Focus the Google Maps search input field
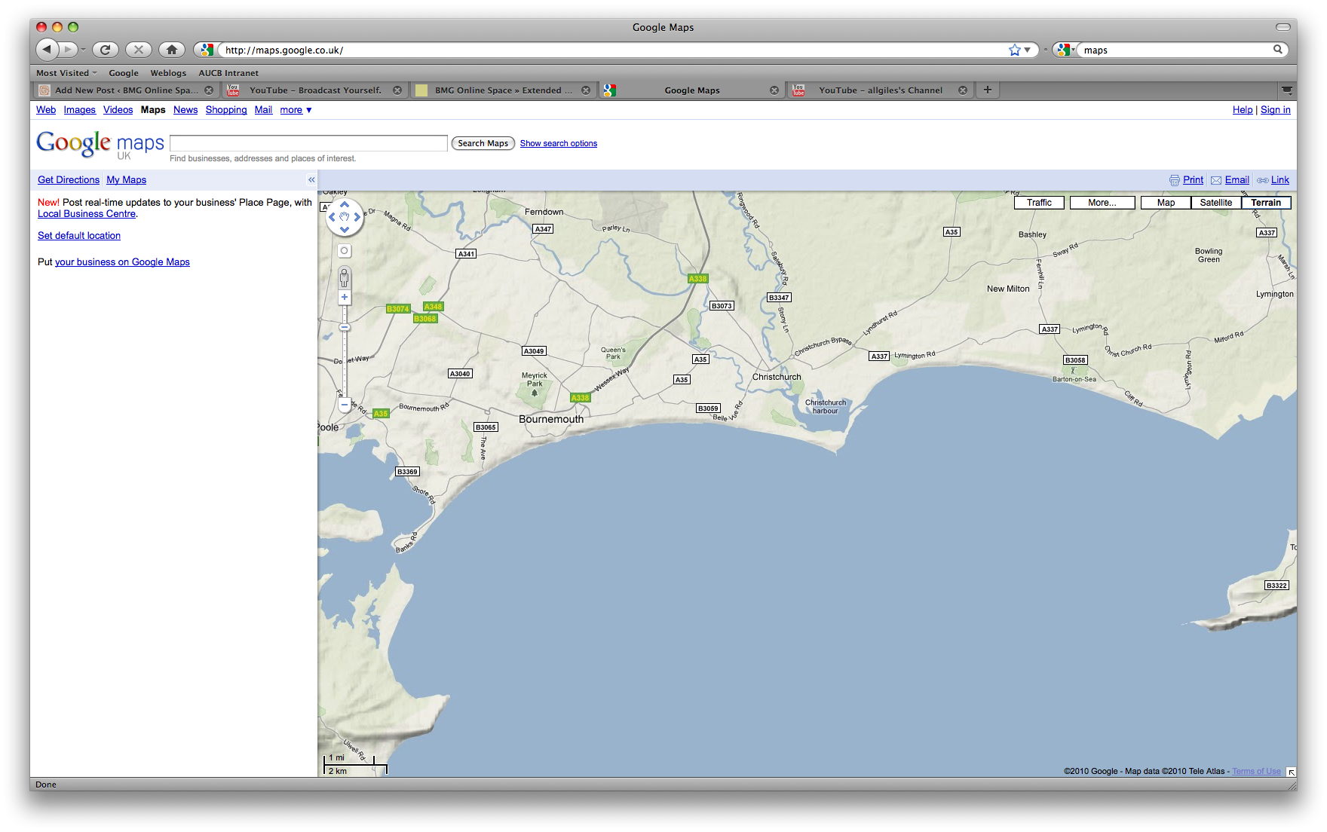Viewport: 1327px width, 832px height. coord(308,143)
